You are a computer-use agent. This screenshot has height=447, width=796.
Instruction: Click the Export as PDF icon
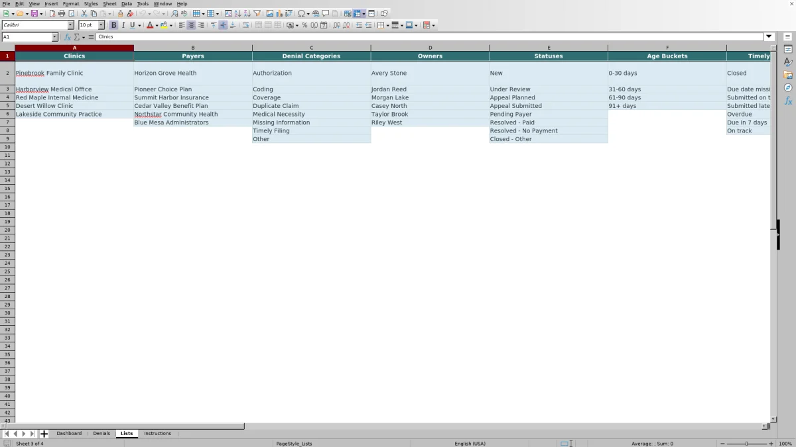(52, 13)
